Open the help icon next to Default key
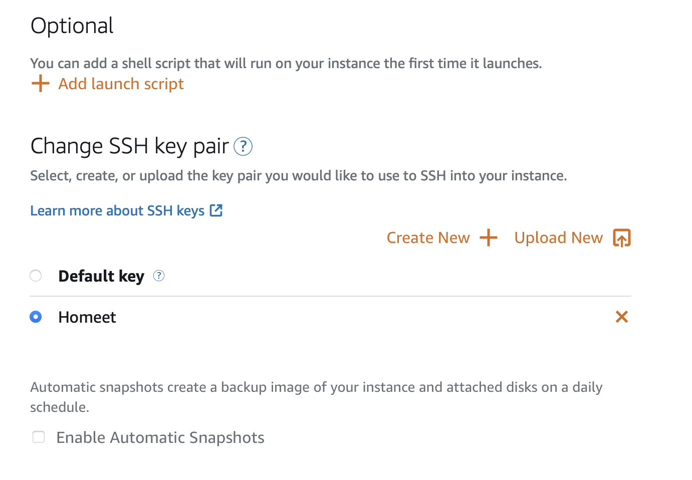Viewport: 692px width, 480px height. tap(159, 276)
